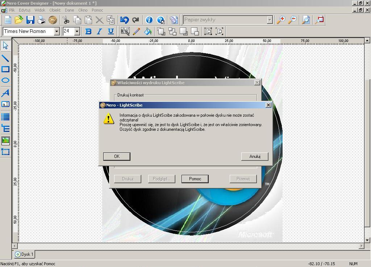
Task: Click the vertical scrollbar down arrow
Action: (367, 240)
